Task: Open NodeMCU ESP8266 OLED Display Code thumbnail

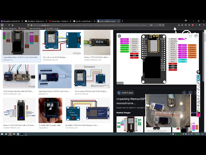Action: pos(88,110)
